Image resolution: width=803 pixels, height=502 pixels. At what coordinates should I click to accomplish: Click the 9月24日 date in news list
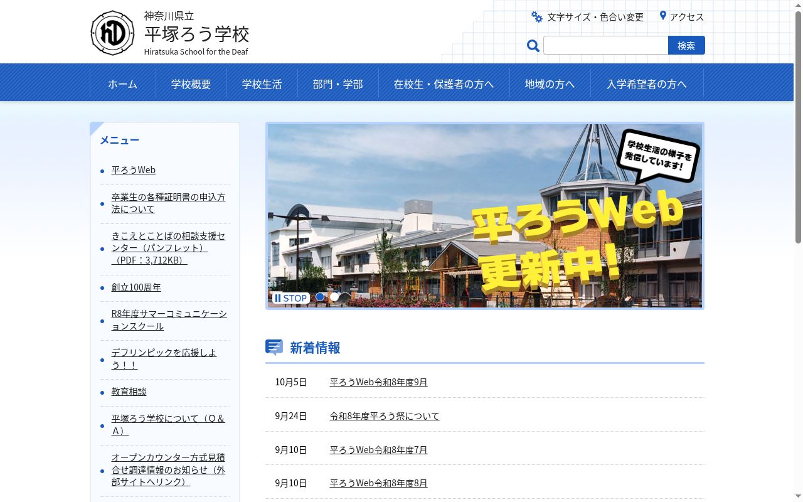coord(291,416)
